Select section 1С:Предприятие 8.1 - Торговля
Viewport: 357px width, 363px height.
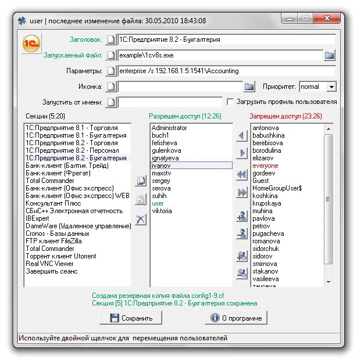[x=78, y=128]
